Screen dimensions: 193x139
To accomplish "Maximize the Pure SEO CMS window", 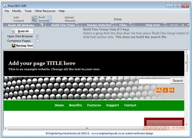I will (178, 6).
